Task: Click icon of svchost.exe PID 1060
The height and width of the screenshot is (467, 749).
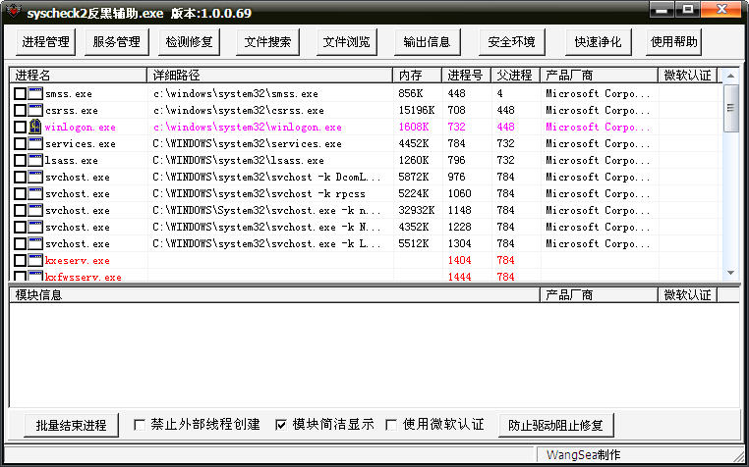Action: [x=35, y=193]
